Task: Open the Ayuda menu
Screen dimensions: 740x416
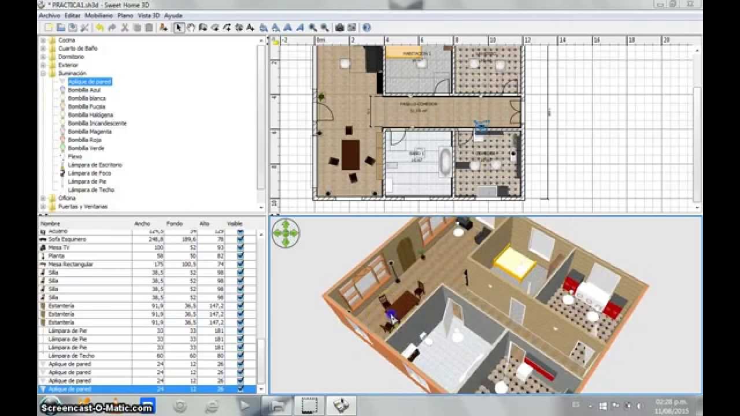Action: (x=173, y=16)
